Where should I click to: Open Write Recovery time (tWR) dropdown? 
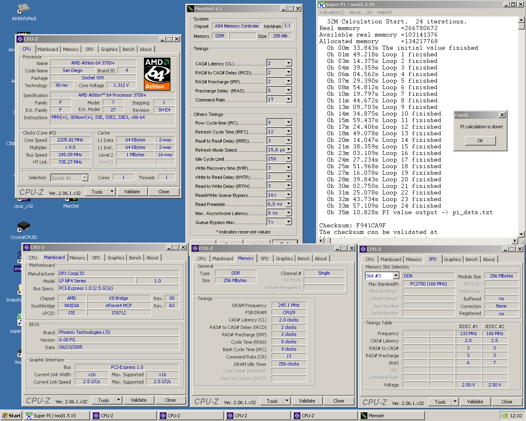click(288, 168)
